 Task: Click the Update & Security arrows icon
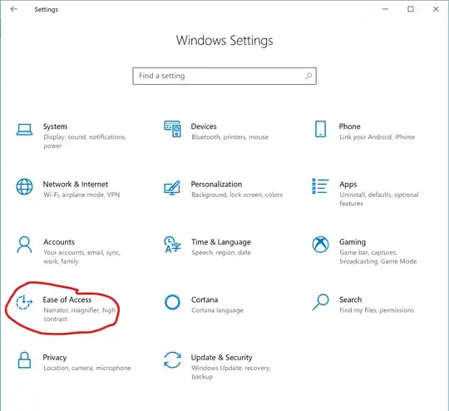tap(172, 360)
